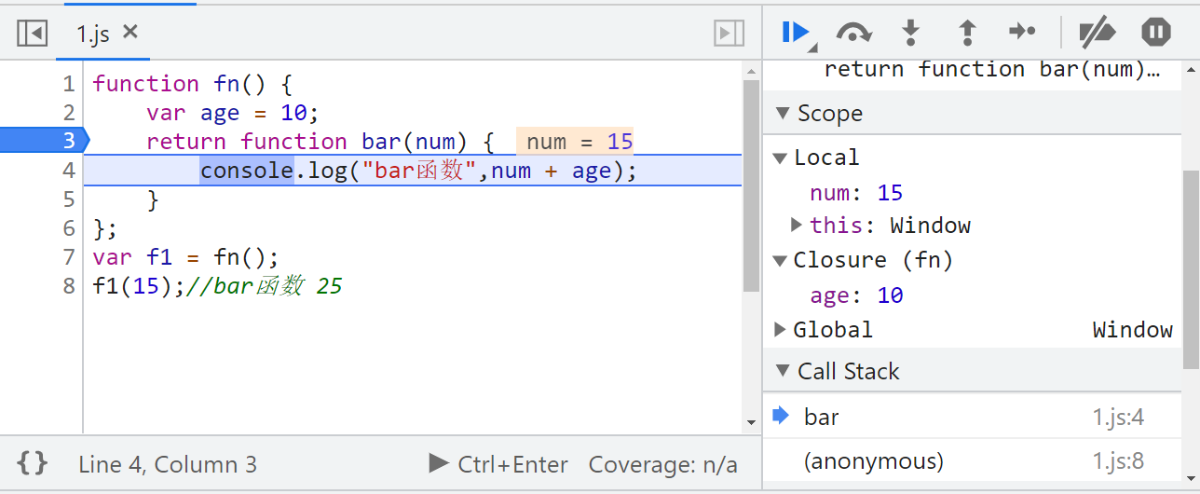Viewport: 1200px width, 494px height.
Task: Toggle the debugger sidebar panel icon
Action: [x=729, y=34]
